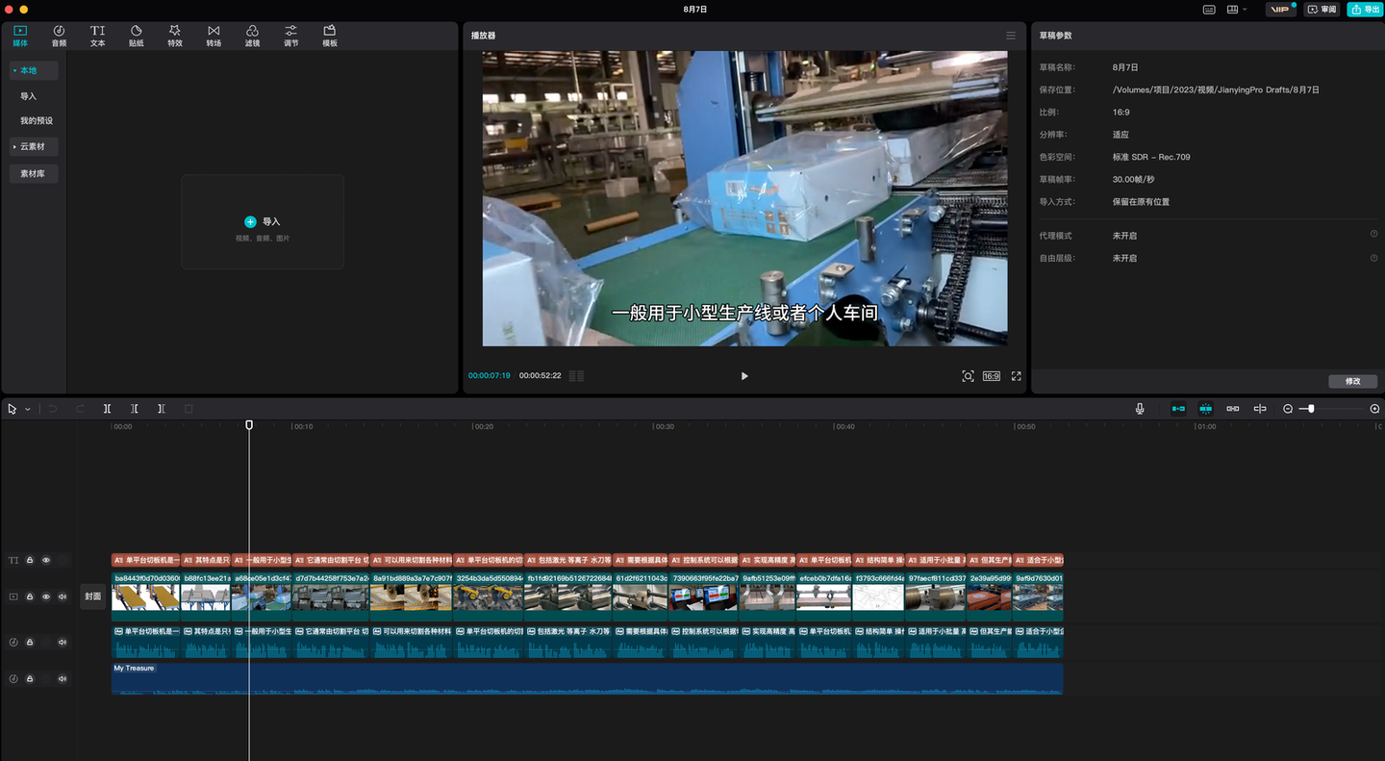1385x761 pixels.
Task: Mute the My Treasure audio track
Action: 63,678
